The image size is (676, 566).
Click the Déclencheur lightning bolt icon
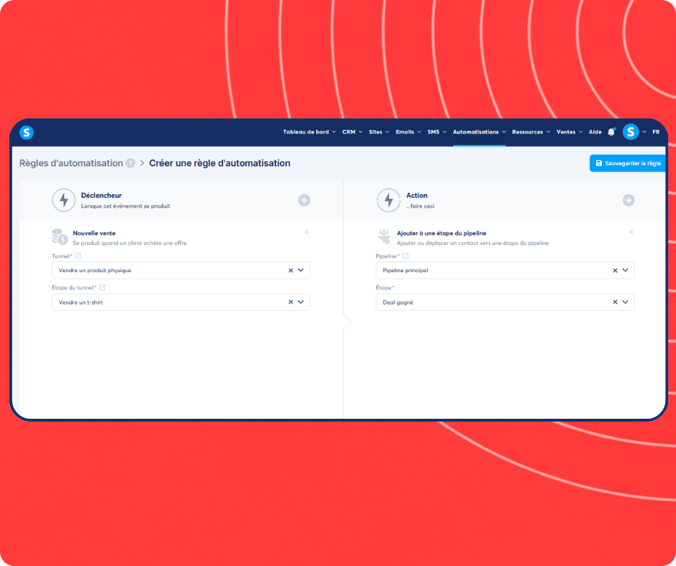pos(64,200)
